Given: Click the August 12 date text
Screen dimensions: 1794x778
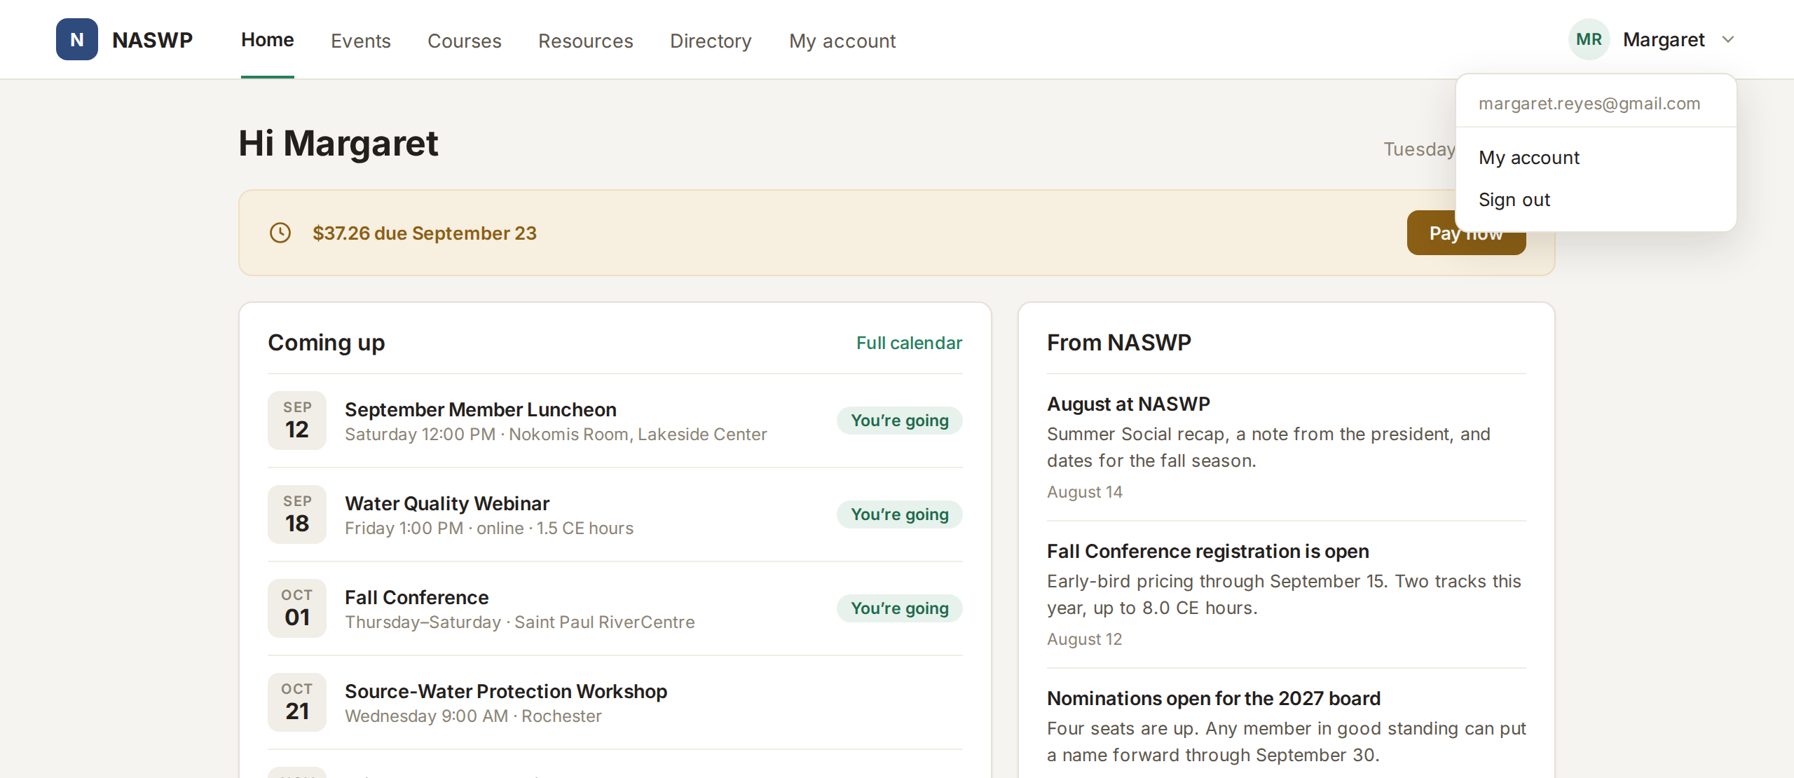Looking at the screenshot, I should click(1085, 639).
